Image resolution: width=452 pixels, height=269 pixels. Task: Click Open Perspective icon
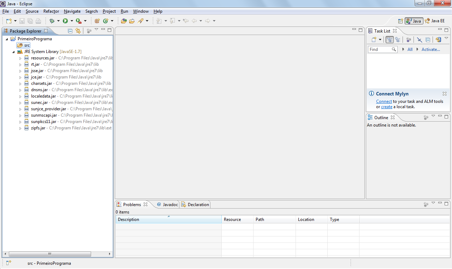[400, 21]
